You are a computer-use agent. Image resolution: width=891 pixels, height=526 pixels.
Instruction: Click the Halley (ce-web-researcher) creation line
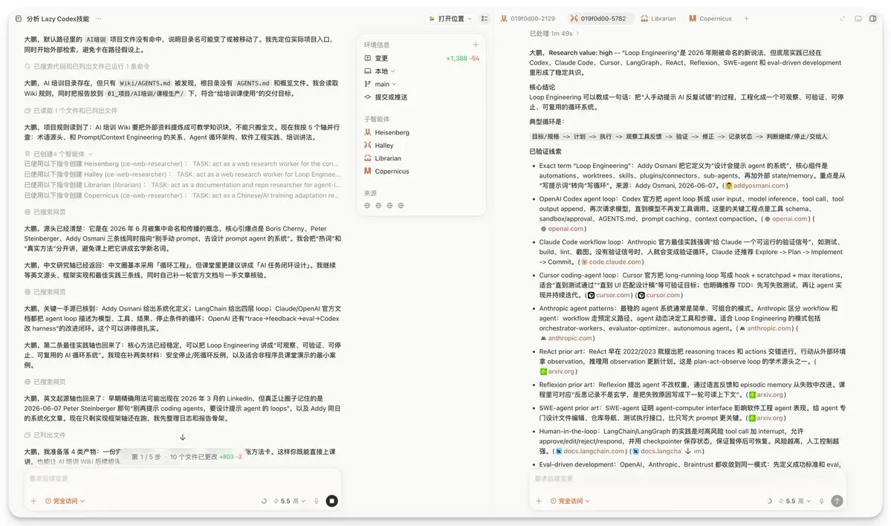click(182, 175)
